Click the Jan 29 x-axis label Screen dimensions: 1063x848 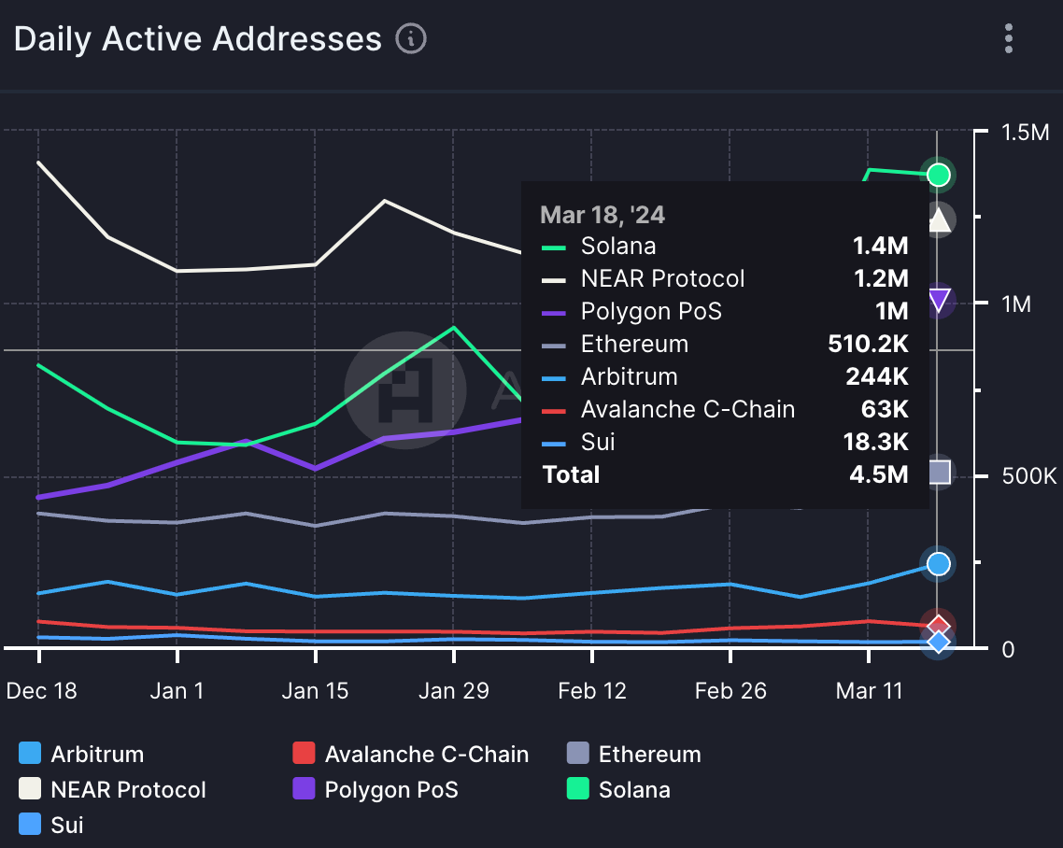(x=454, y=691)
